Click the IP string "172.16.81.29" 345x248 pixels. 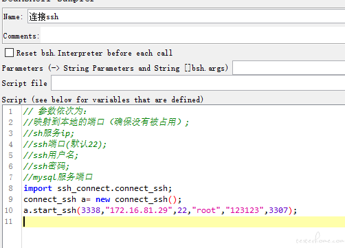pos(139,210)
